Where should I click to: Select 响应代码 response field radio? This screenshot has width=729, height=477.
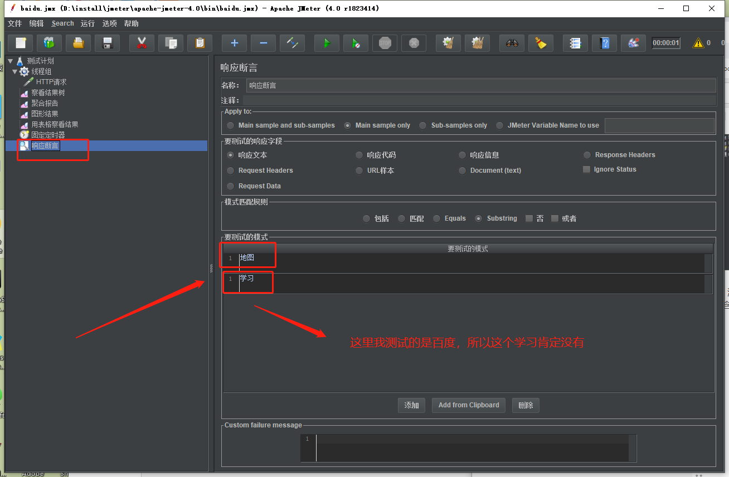point(359,155)
